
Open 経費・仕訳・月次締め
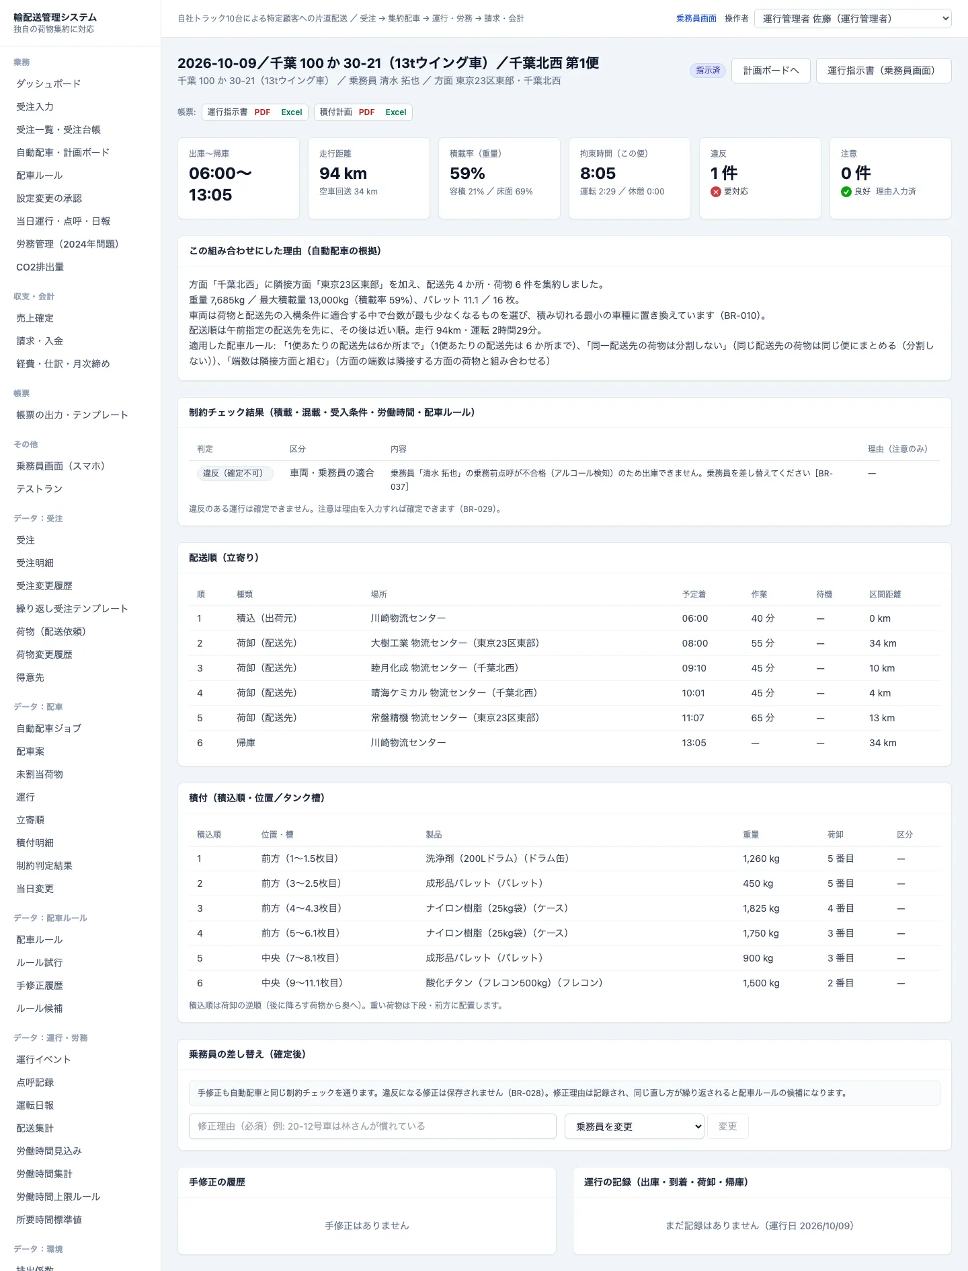tap(63, 363)
